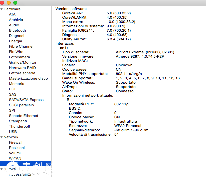Collapse the Software section disclosure triangle
Screen dimensions: 206x177
tap(2, 169)
